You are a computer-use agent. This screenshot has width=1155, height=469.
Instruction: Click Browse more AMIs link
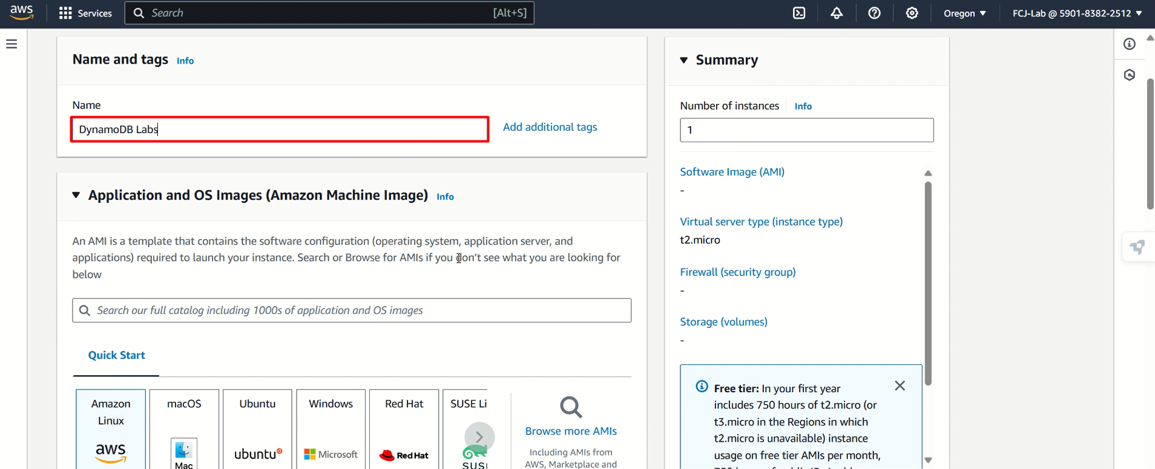point(571,431)
